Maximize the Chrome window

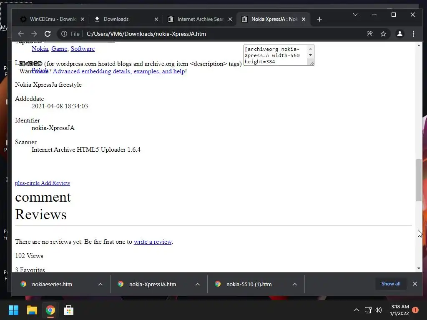pos(394,15)
